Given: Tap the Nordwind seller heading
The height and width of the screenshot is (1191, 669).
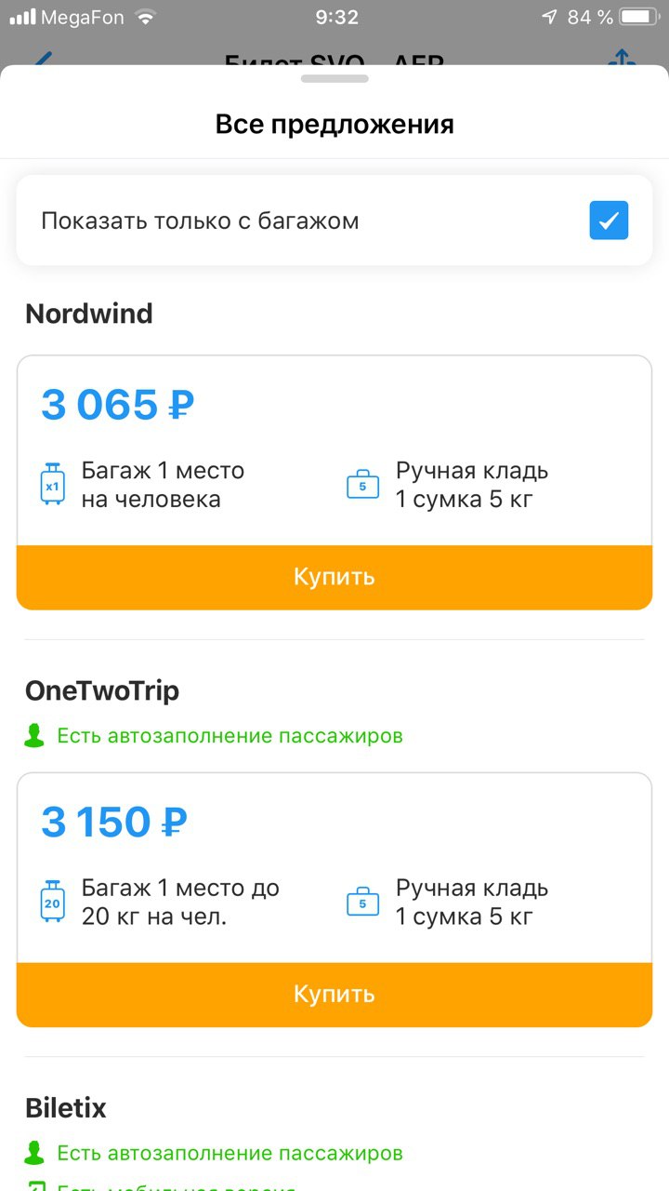Looking at the screenshot, I should tap(89, 314).
